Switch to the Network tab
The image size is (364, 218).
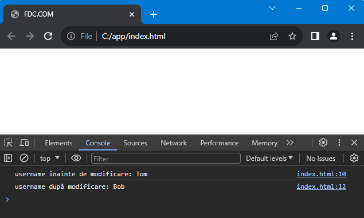174,143
